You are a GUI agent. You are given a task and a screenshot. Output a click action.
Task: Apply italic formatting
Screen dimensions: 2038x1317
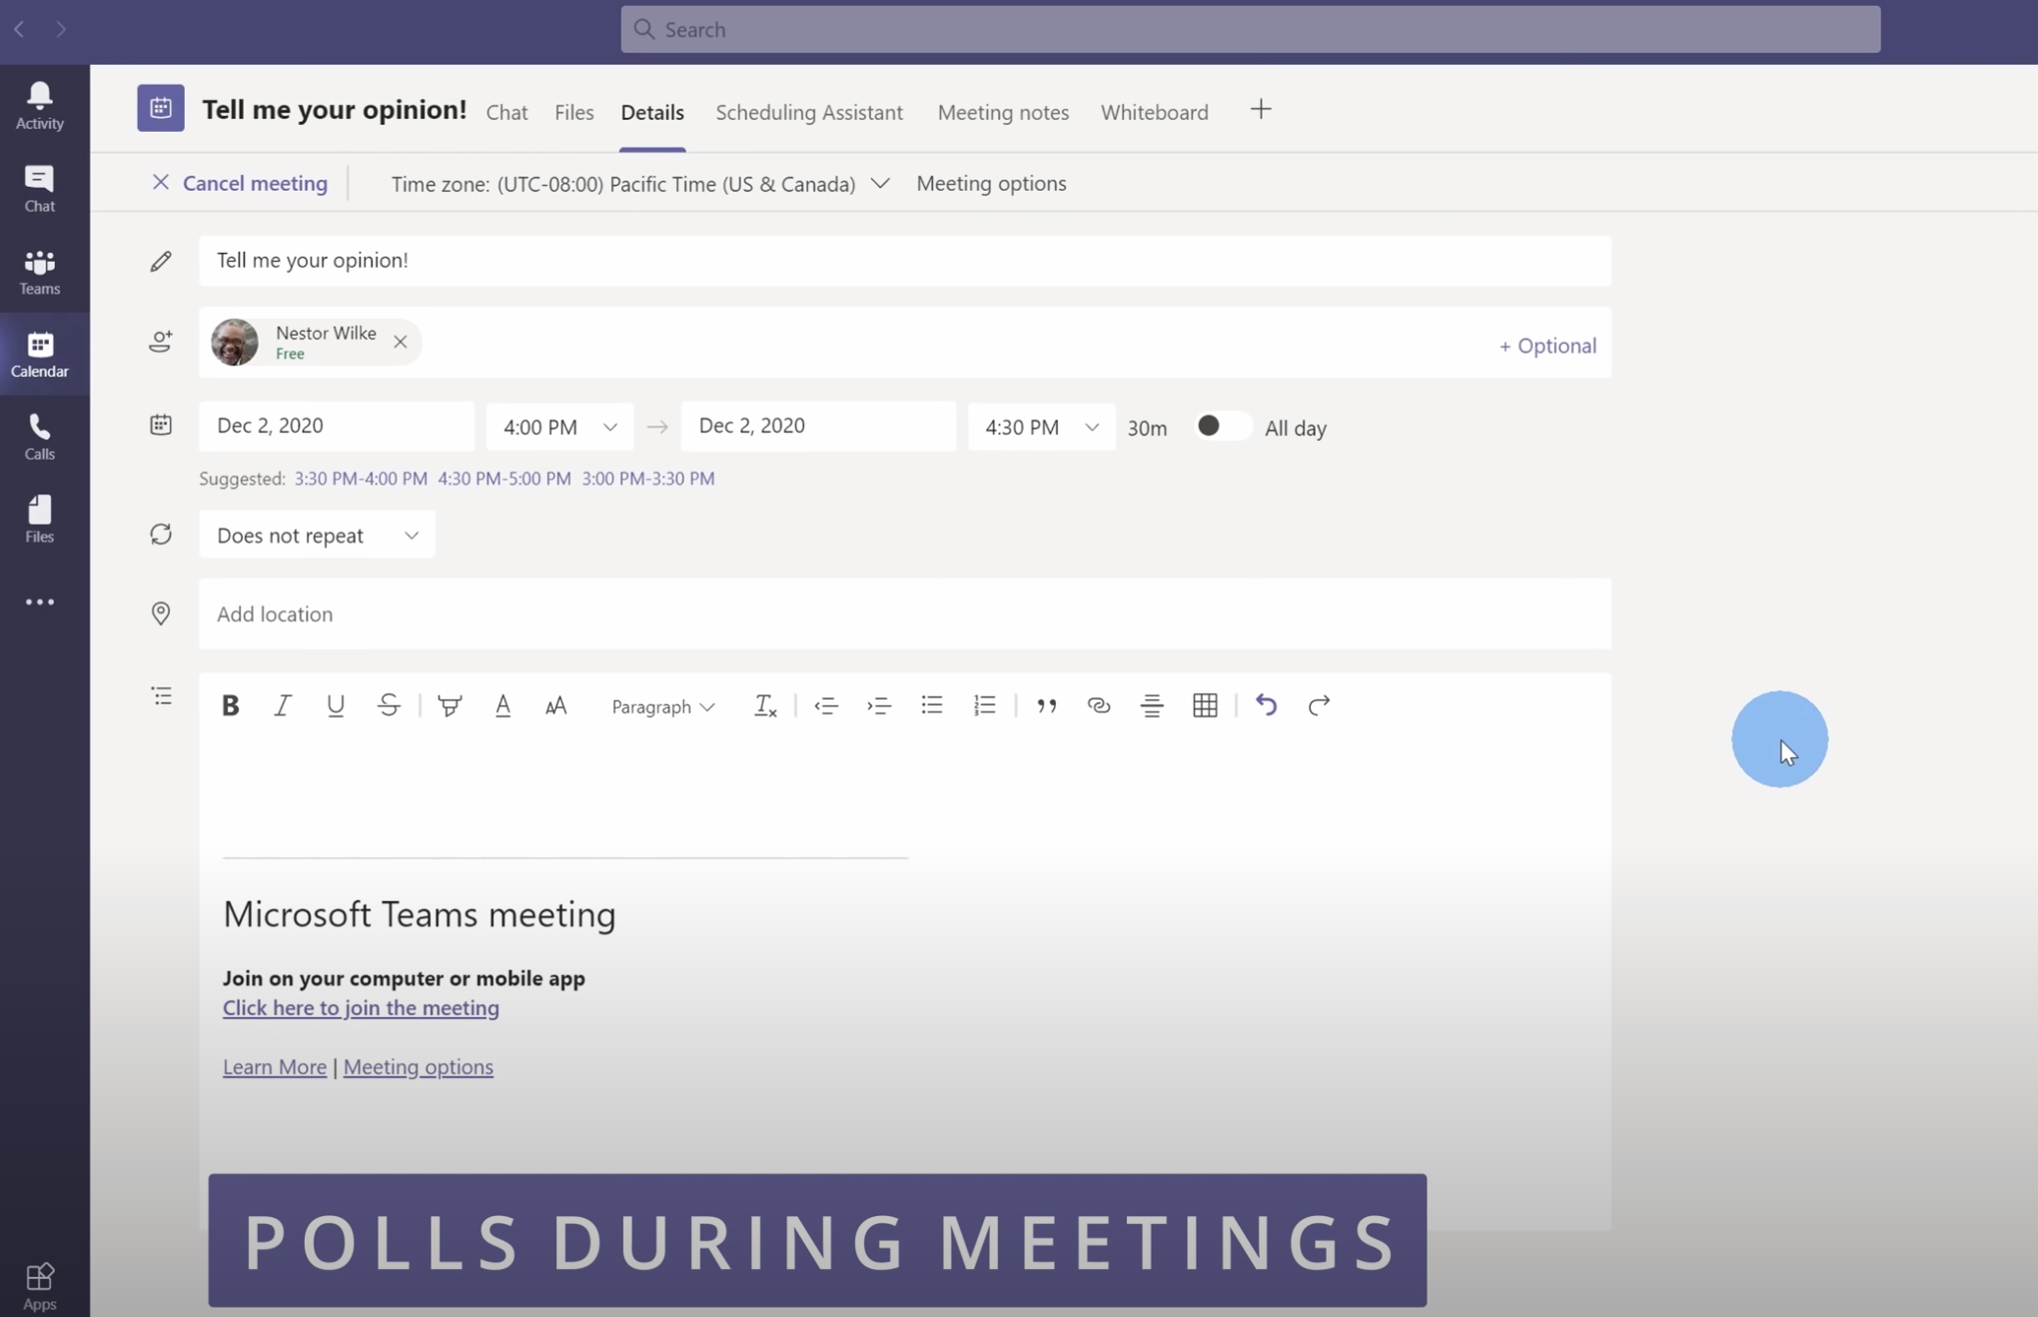pyautogui.click(x=283, y=705)
